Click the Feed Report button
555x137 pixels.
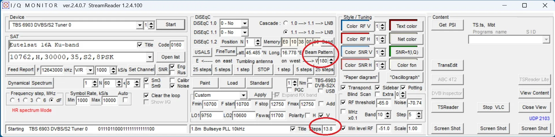click(x=21, y=70)
